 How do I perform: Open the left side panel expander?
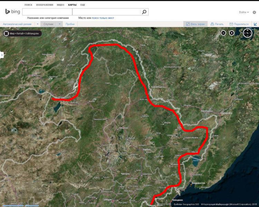coord(2,55)
